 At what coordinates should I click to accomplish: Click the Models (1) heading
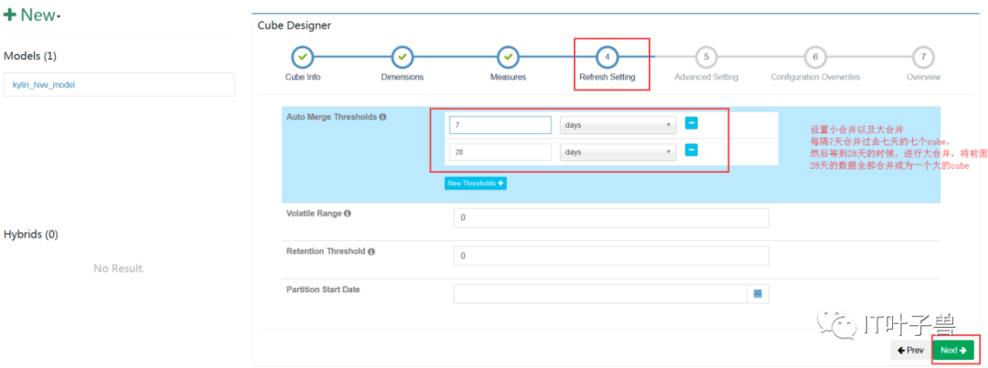[30, 56]
